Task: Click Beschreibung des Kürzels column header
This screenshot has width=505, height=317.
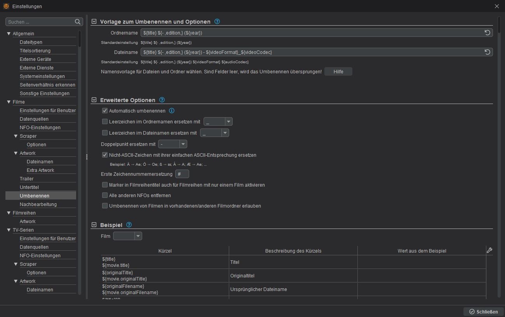Action: pos(293,251)
